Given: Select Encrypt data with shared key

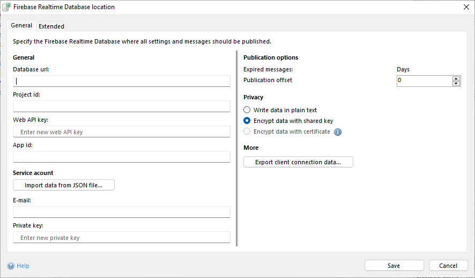Looking at the screenshot, I should click(247, 121).
